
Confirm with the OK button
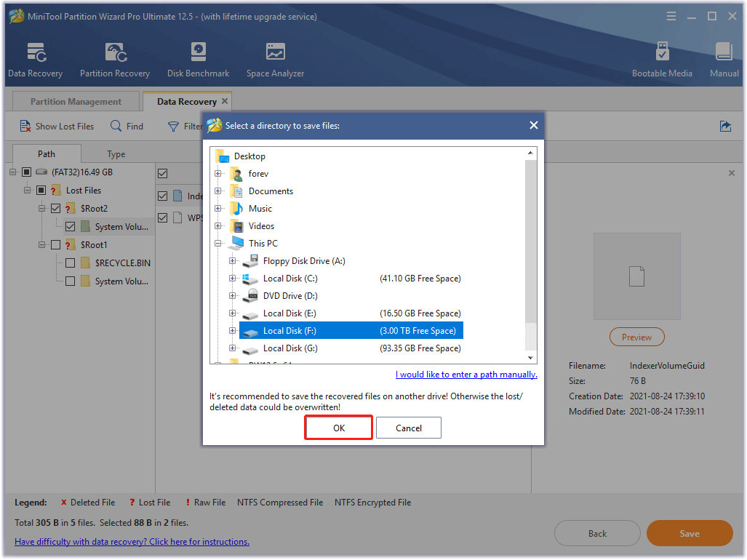pyautogui.click(x=339, y=428)
